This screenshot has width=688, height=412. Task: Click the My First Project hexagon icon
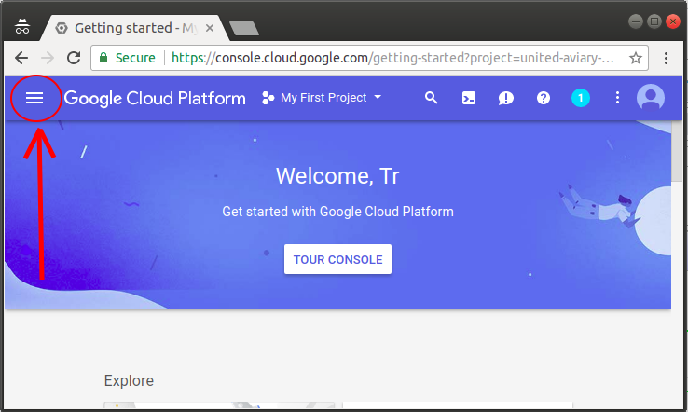coord(268,98)
